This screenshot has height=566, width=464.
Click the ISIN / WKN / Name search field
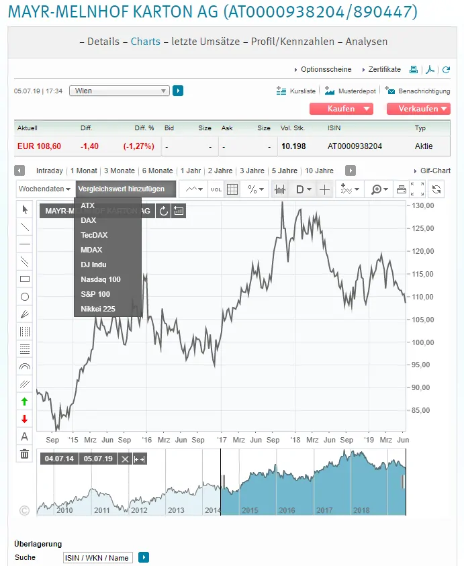point(98,558)
